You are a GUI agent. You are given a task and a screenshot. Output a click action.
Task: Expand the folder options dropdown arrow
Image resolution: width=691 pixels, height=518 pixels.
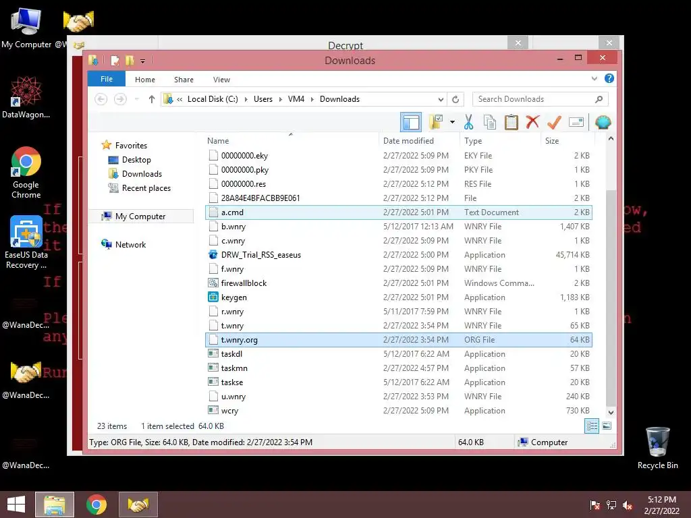click(x=453, y=122)
